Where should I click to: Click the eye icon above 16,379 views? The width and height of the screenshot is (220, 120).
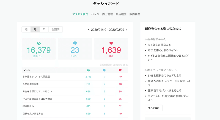(x=39, y=43)
